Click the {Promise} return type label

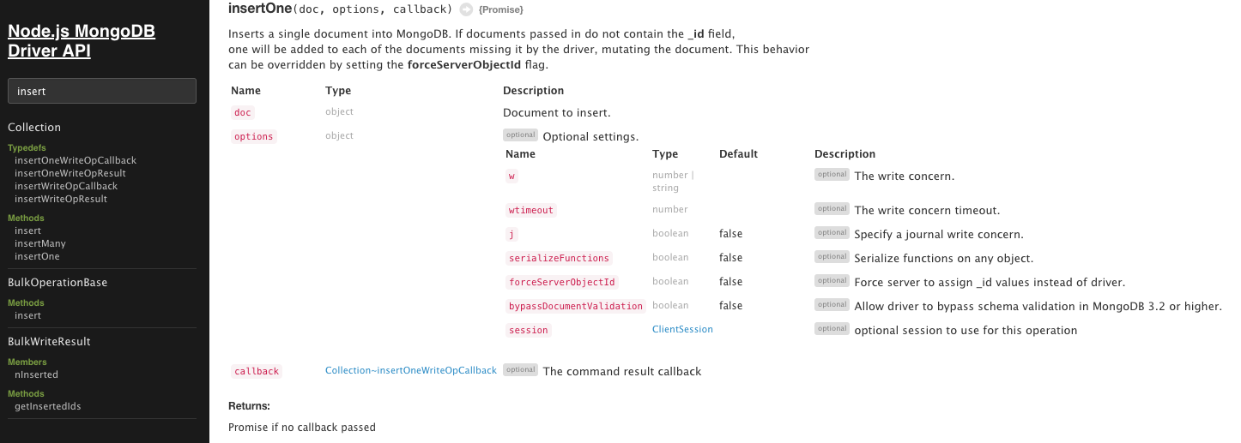500,10
